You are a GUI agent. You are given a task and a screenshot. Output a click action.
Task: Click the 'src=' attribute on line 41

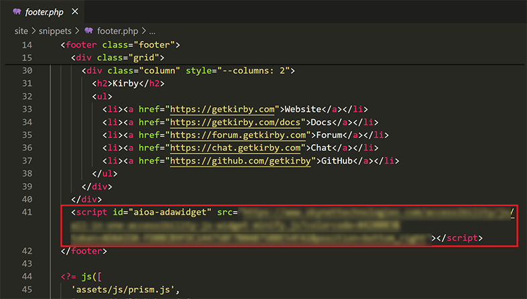click(x=227, y=213)
